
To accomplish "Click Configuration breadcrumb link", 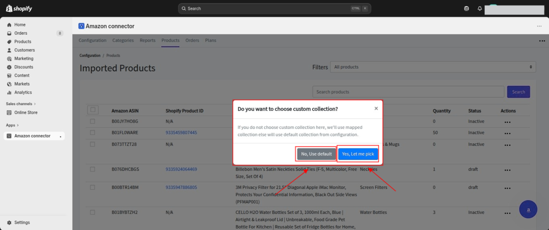I will click(x=90, y=56).
